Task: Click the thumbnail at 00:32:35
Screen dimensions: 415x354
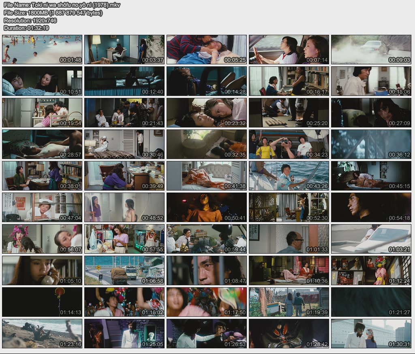Action: [x=207, y=144]
